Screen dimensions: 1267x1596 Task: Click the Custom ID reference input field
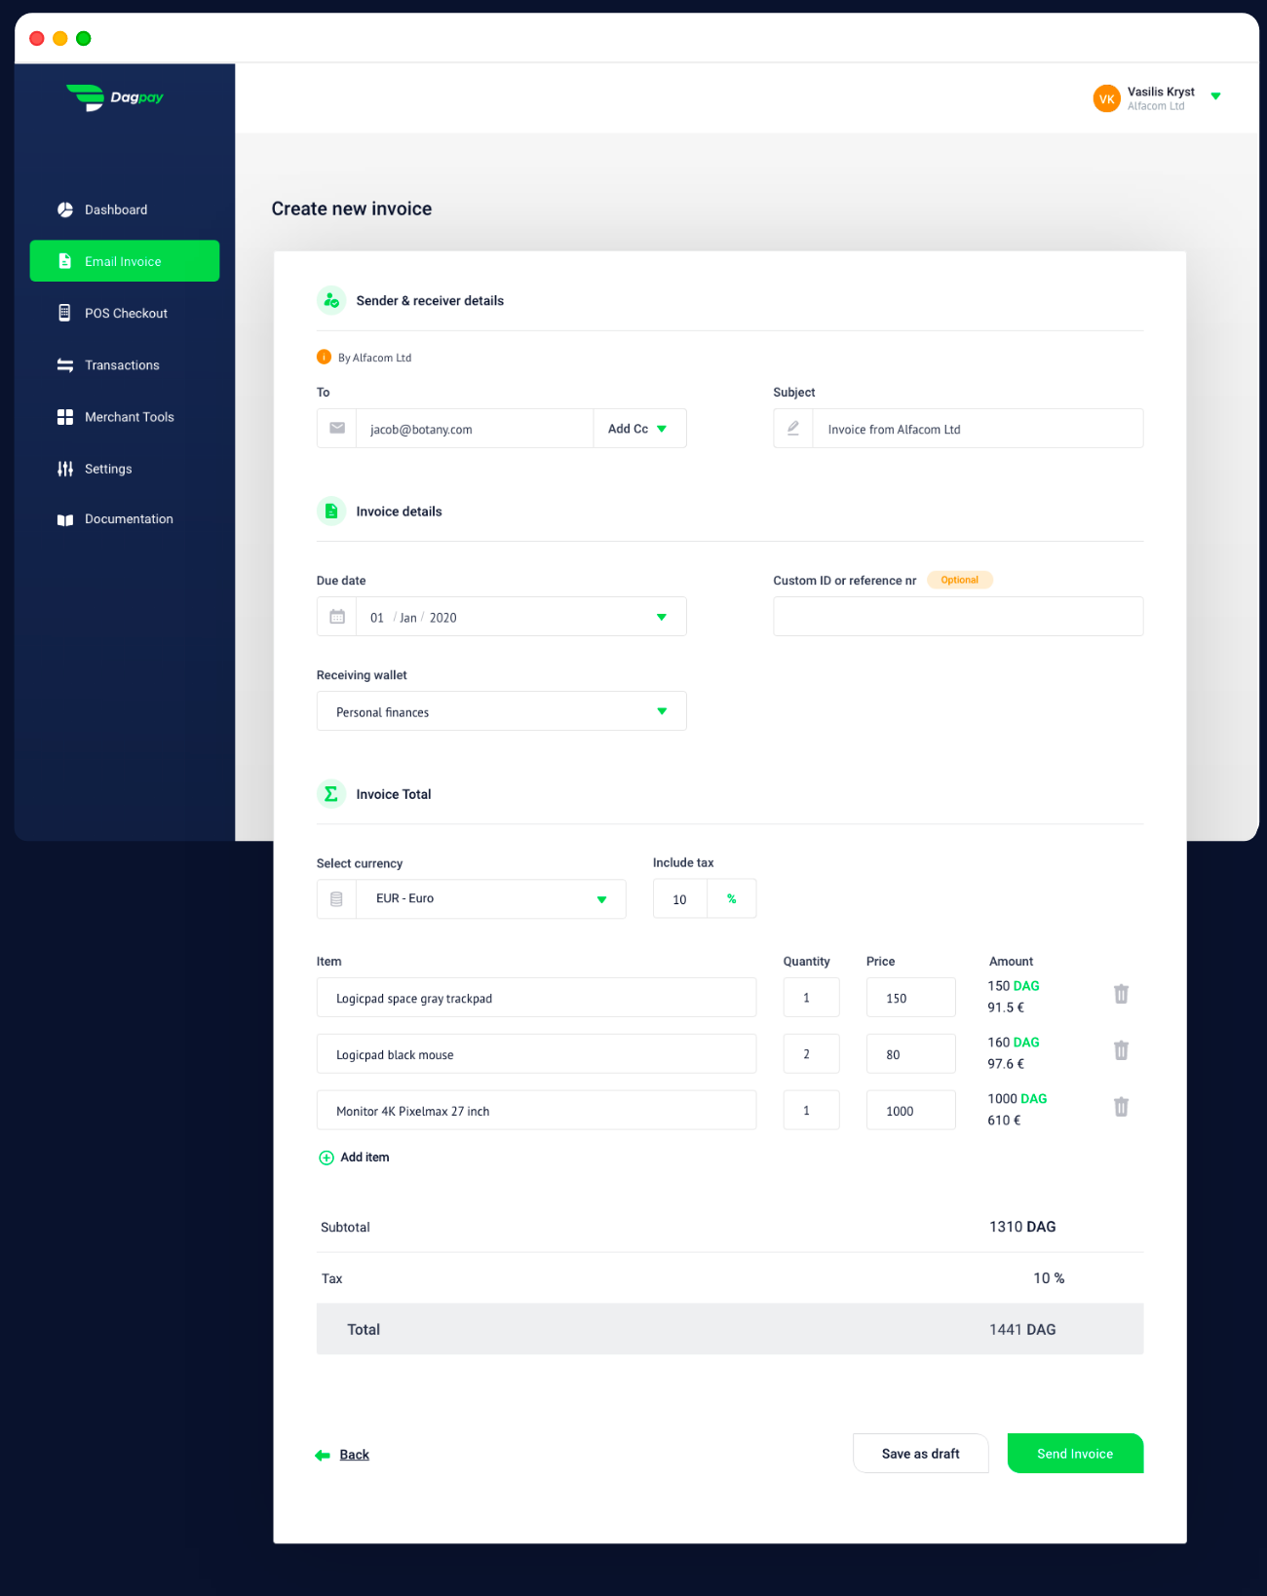click(x=957, y=617)
